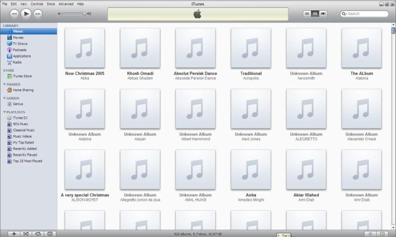Skip to the next track
The width and height of the screenshot is (396, 237).
pos(38,14)
